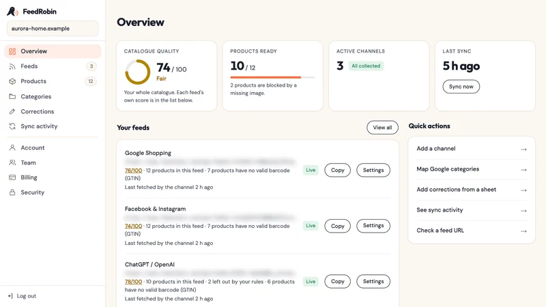Click Live badge on Google Shopping feed
This screenshot has height=307, width=546.
pyautogui.click(x=311, y=170)
